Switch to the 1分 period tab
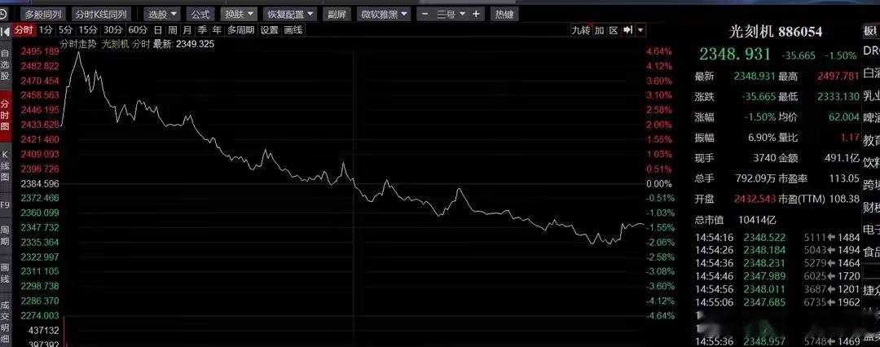The image size is (880, 347). (46, 30)
